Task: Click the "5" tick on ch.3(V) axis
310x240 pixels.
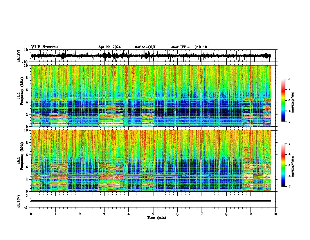Action: (x=27, y=195)
